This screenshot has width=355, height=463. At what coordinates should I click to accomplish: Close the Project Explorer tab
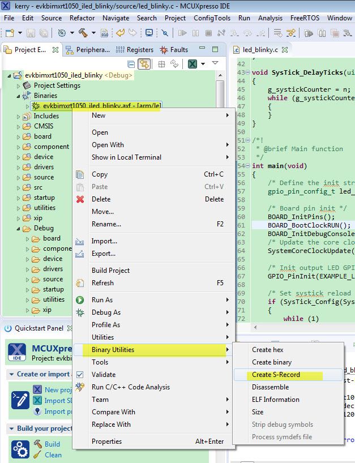[x=55, y=50]
